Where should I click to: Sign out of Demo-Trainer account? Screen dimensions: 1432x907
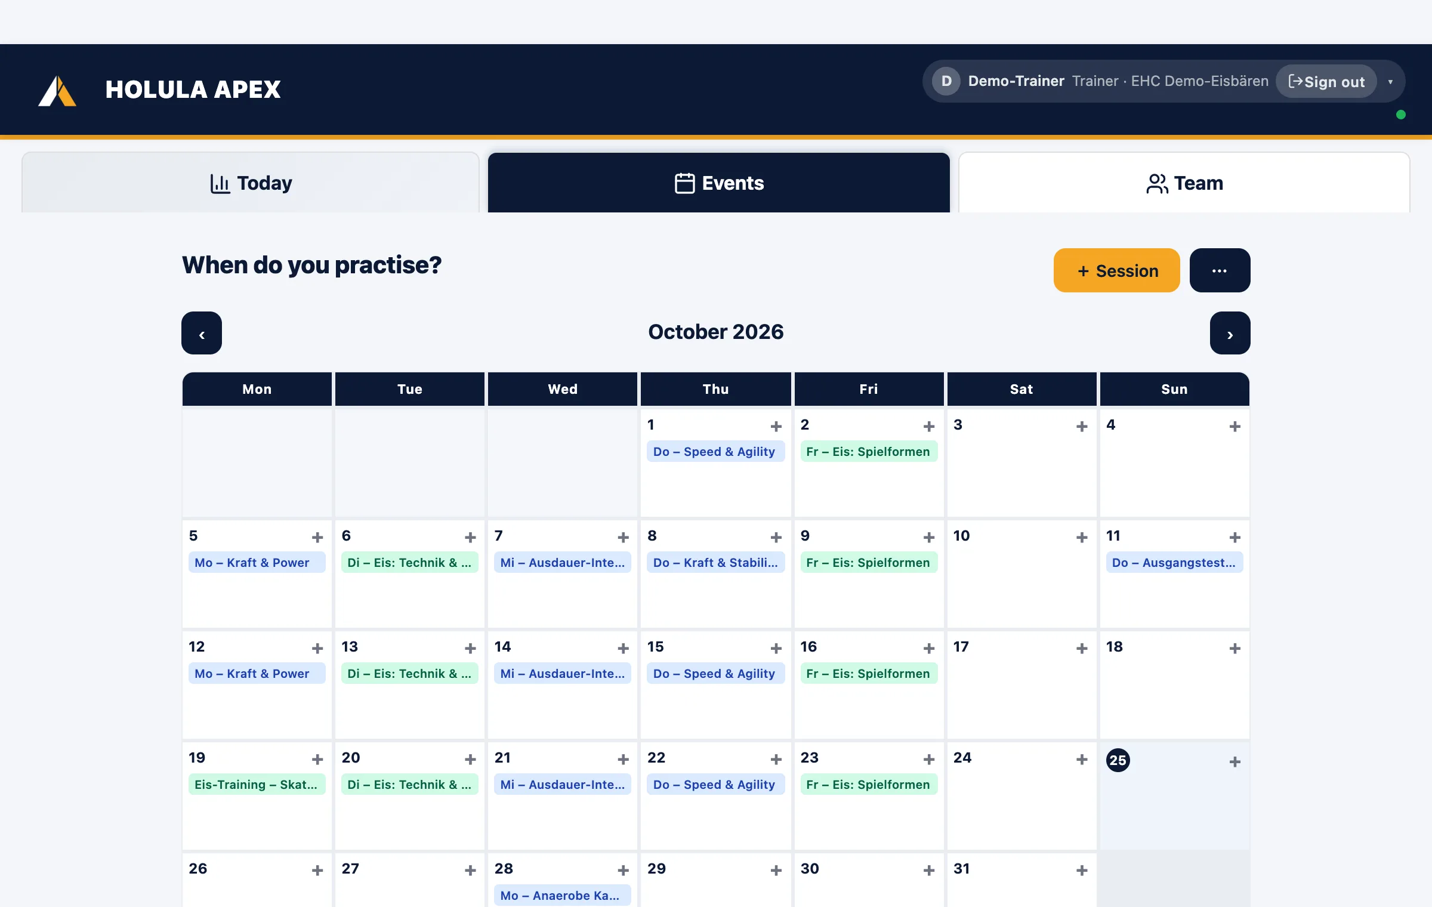click(x=1326, y=82)
